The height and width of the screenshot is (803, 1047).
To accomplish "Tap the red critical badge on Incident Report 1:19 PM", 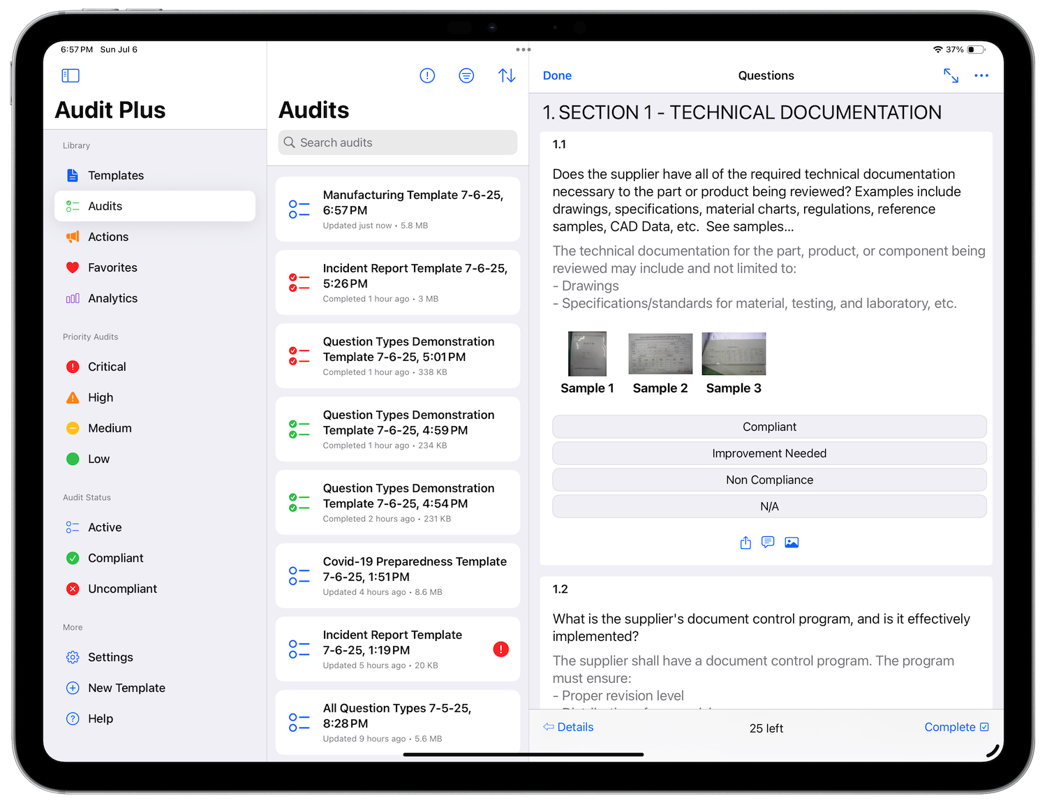I will click(x=501, y=649).
